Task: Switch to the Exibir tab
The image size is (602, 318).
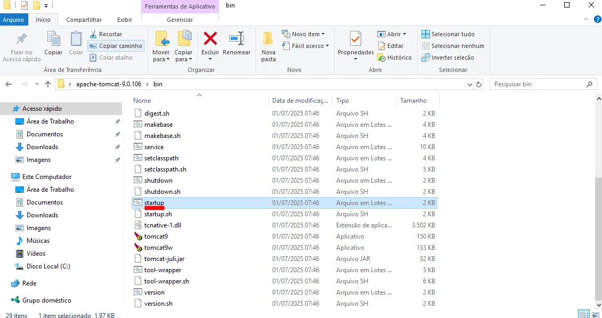Action: pyautogui.click(x=125, y=20)
